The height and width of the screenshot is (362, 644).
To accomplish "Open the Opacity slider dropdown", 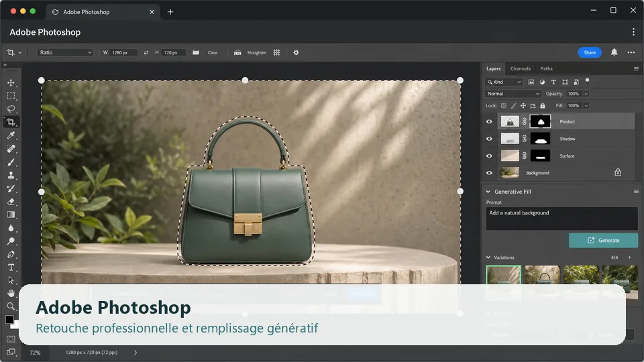I will 586,94.
